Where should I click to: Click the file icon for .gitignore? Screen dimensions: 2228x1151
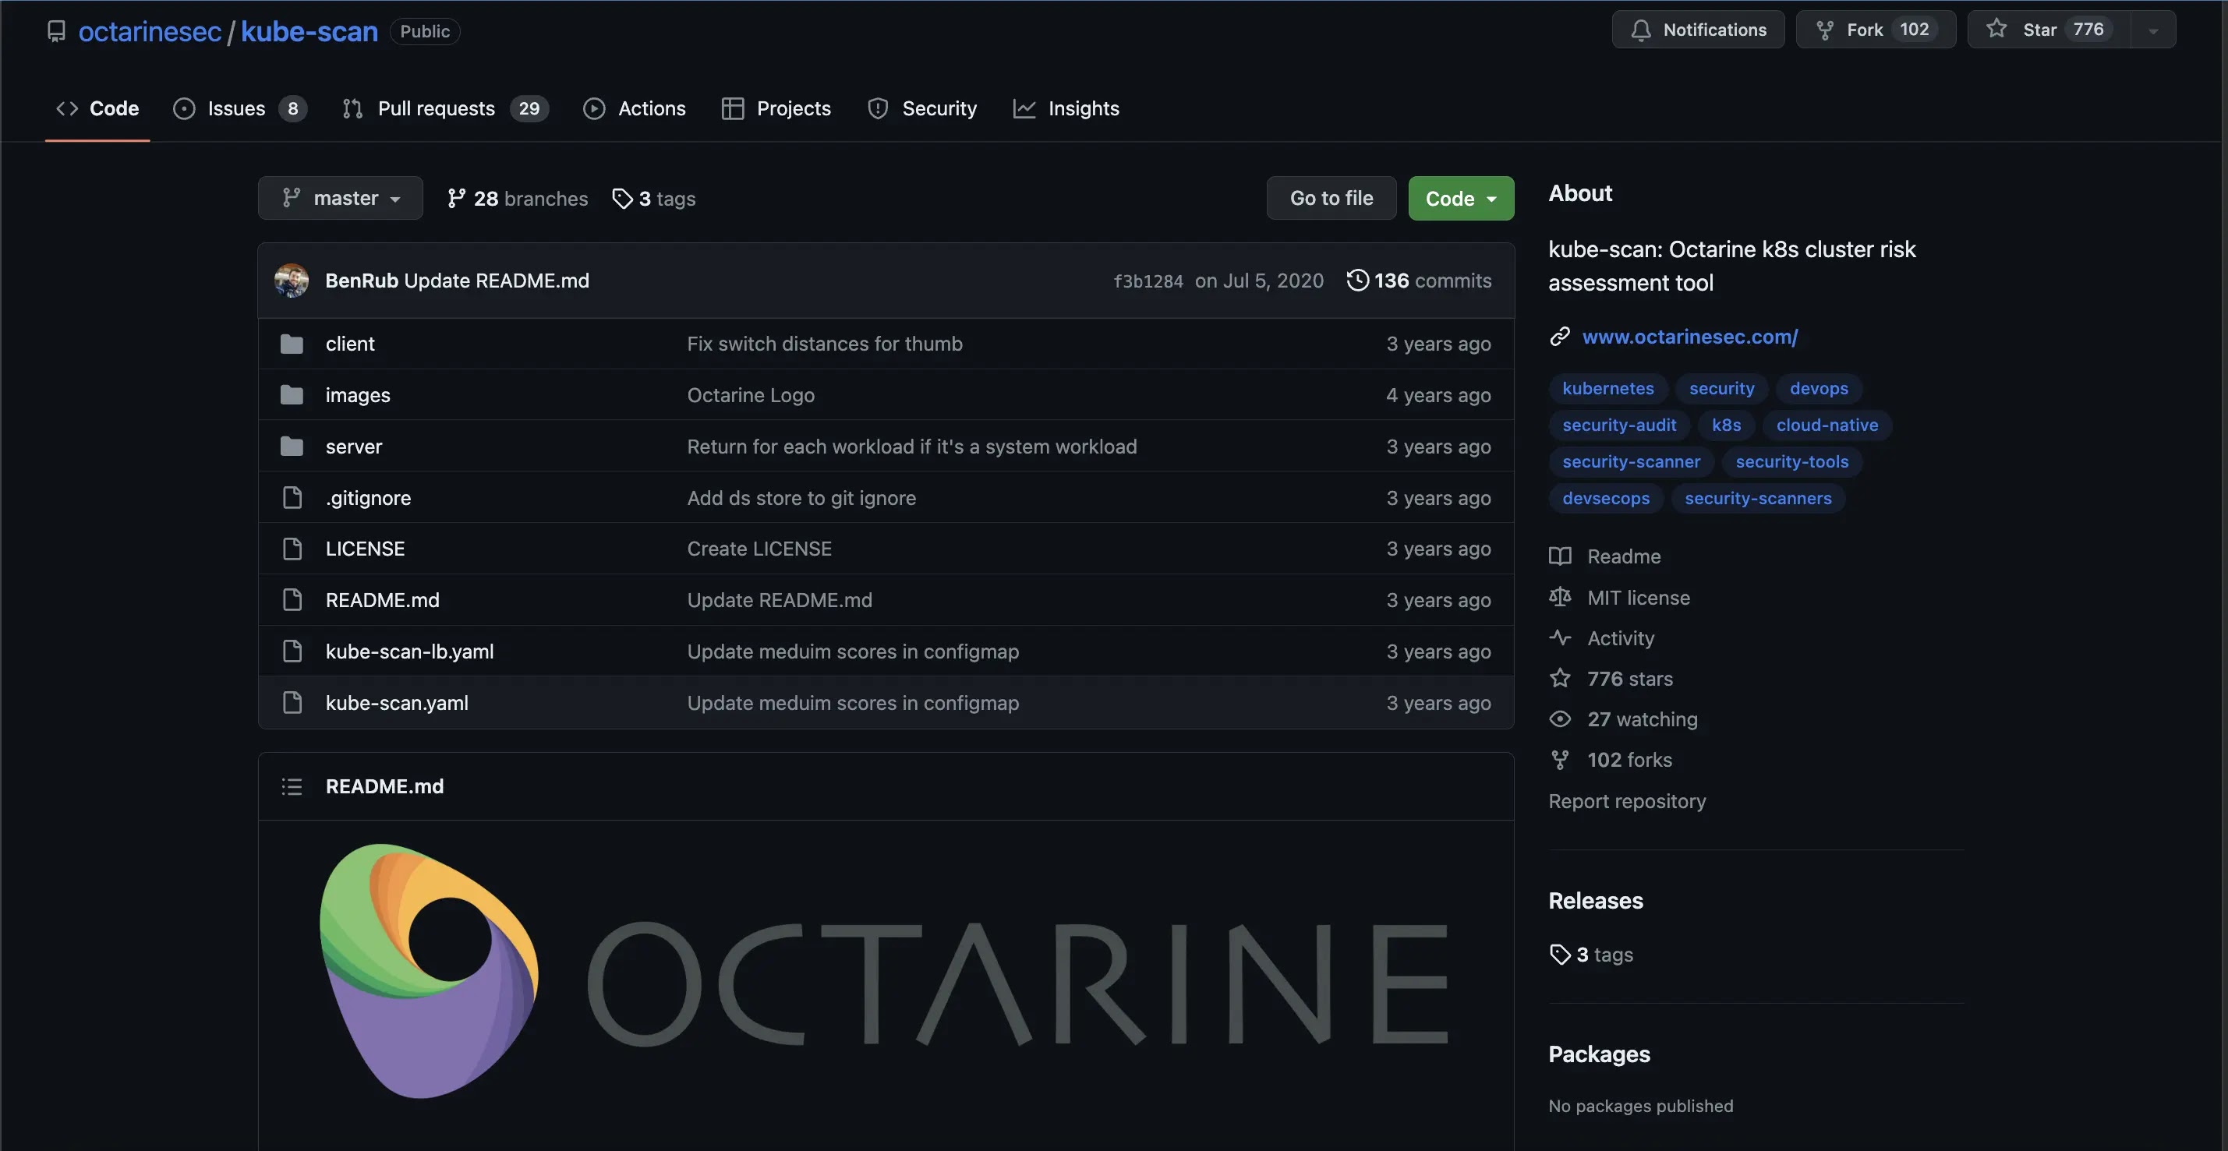[x=292, y=497]
